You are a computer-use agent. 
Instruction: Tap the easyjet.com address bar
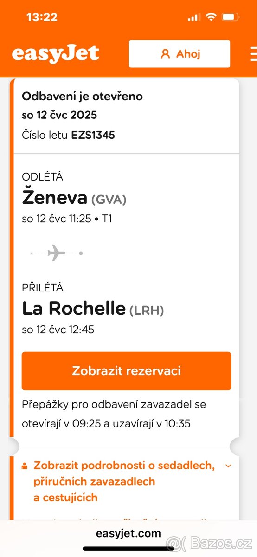click(x=128, y=533)
